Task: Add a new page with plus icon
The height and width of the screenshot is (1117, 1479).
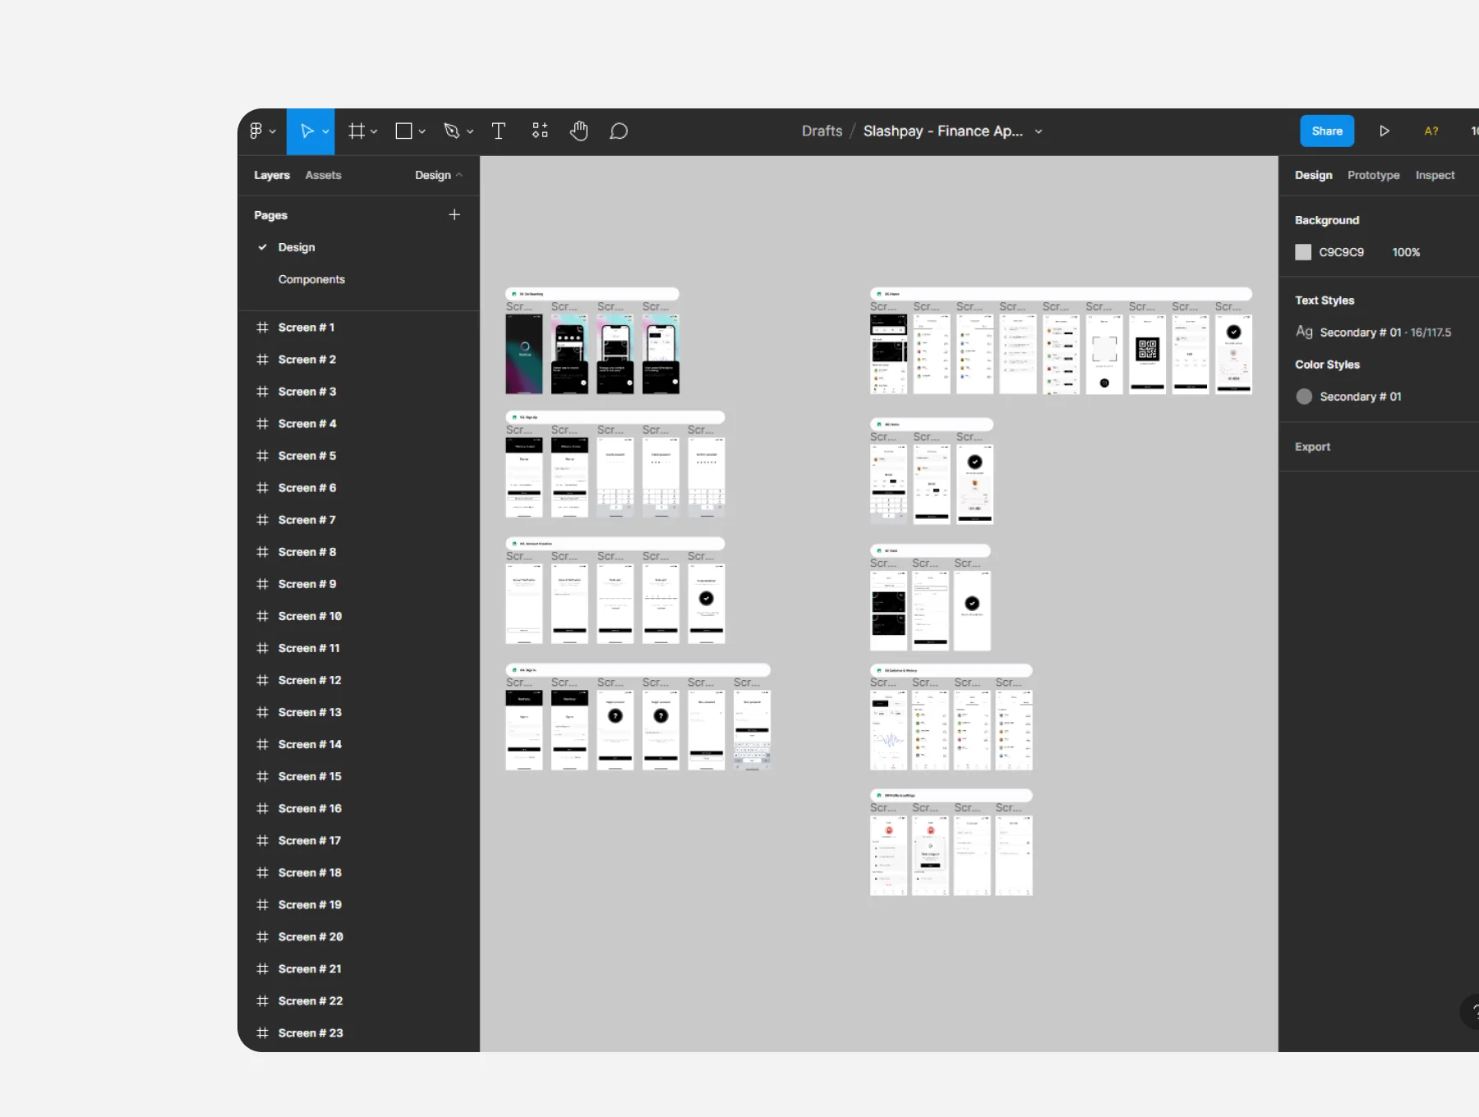Action: pyautogui.click(x=454, y=215)
